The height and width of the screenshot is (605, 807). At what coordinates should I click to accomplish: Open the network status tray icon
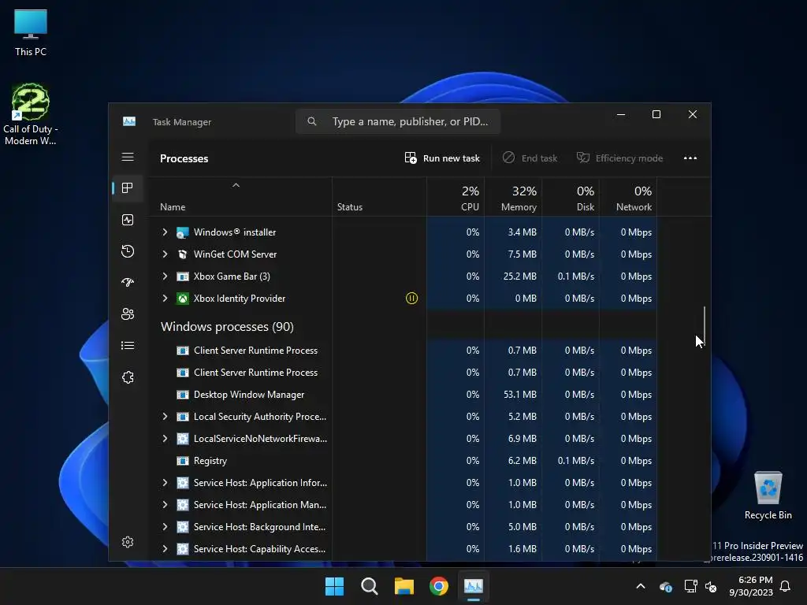[x=690, y=586]
